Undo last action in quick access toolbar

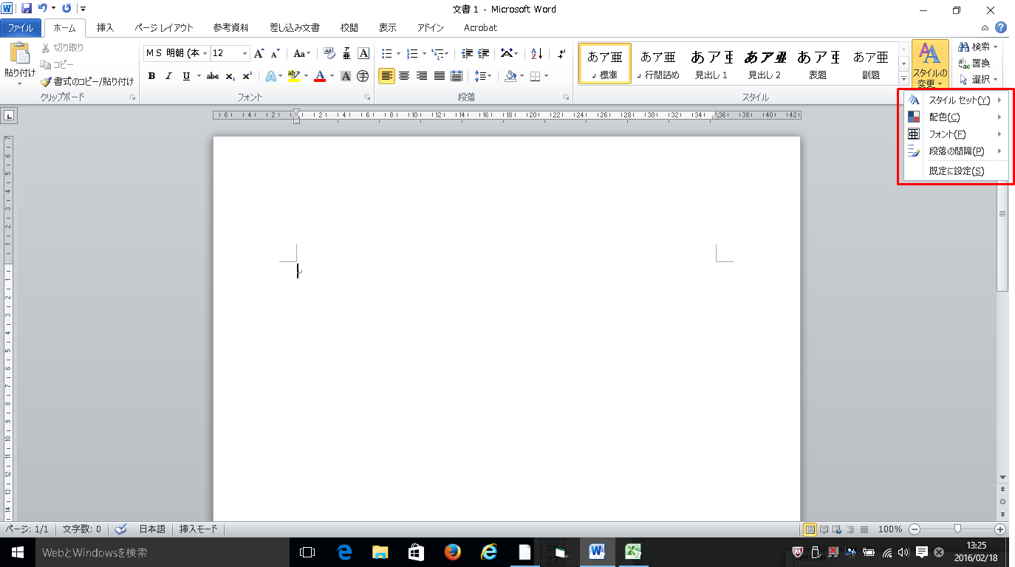tap(43, 9)
